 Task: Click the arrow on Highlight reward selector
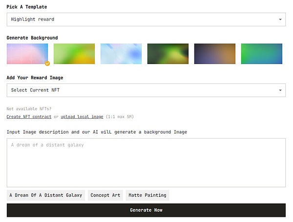click(x=280, y=20)
